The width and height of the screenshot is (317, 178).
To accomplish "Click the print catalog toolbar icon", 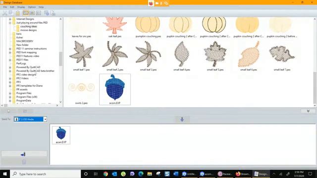I will click(x=53, y=13).
